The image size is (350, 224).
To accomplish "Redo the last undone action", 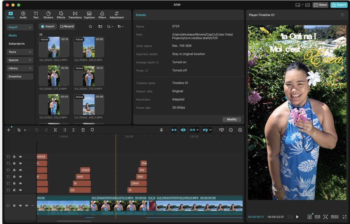I will pyautogui.click(x=46, y=130).
